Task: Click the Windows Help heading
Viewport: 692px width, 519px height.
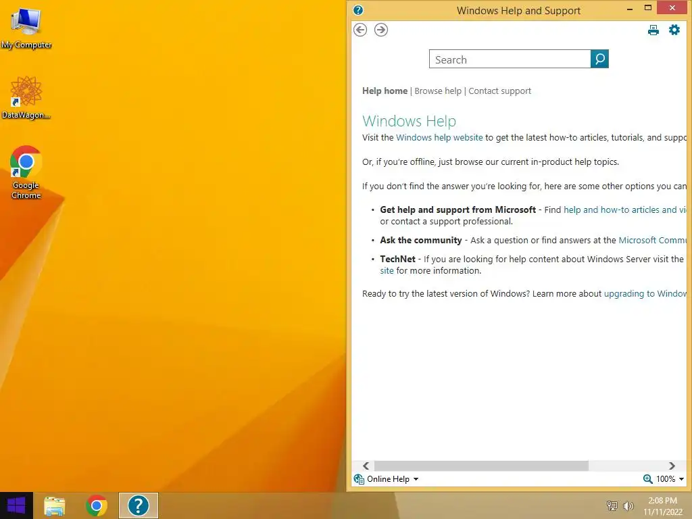Action: (409, 121)
